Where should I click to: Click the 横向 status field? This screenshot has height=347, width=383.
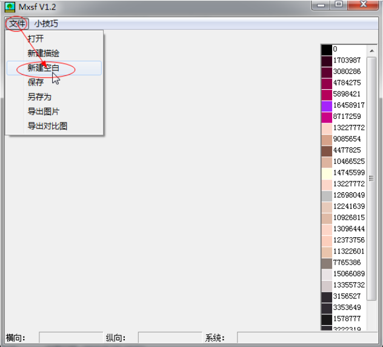[70, 338]
